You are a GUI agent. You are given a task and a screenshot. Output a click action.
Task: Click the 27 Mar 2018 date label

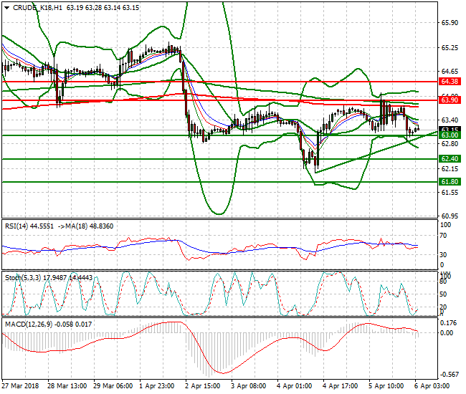tap(19, 386)
